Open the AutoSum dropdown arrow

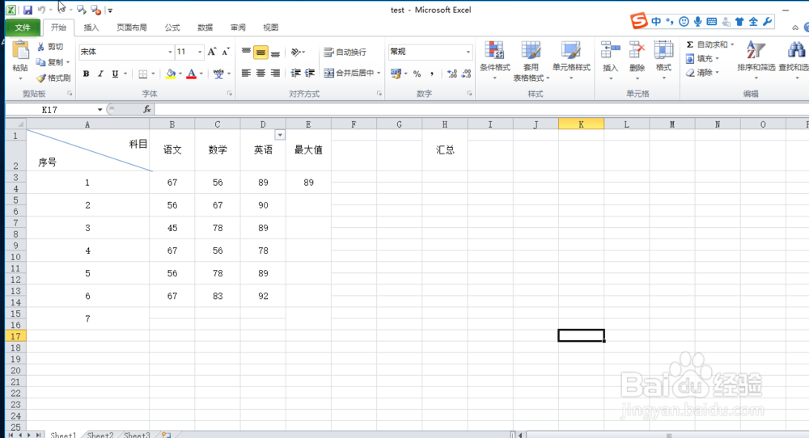point(732,44)
